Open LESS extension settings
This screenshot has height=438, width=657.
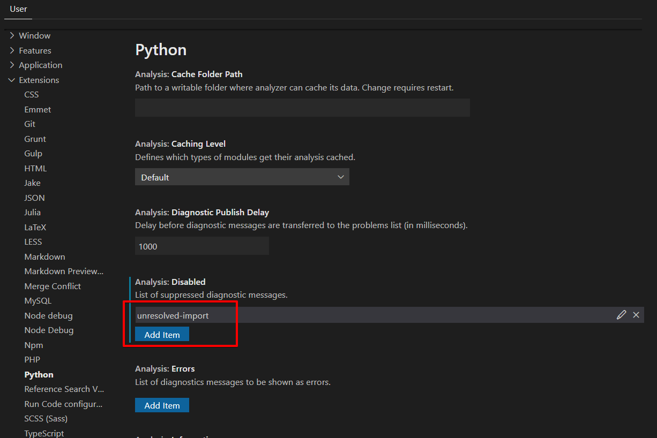point(33,242)
